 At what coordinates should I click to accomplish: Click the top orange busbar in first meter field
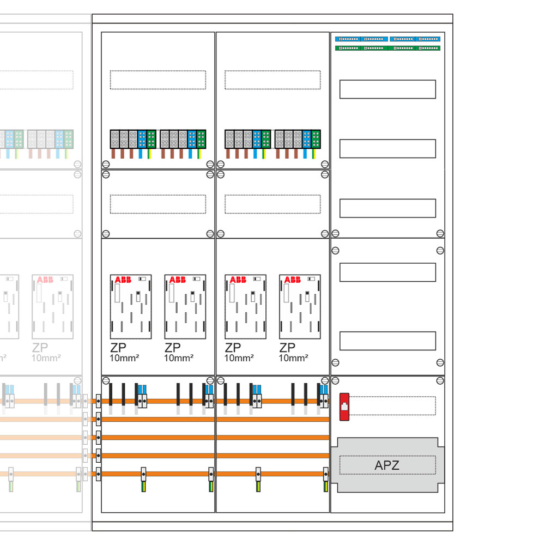point(158,401)
